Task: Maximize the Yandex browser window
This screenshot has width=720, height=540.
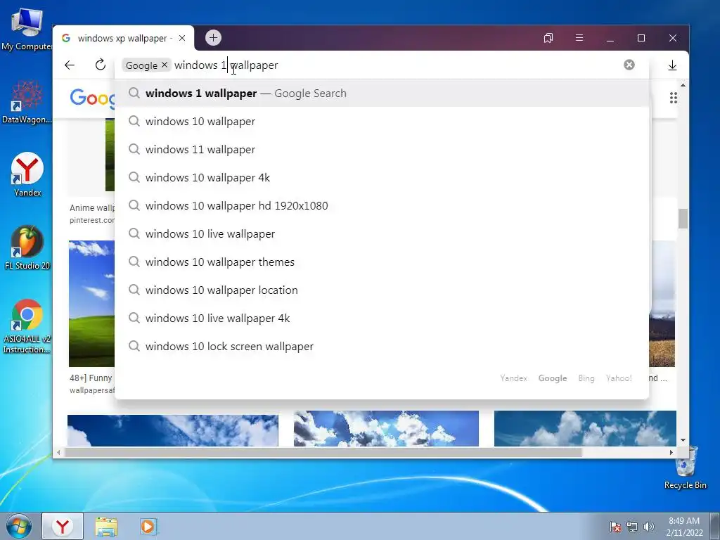Action: 641,38
